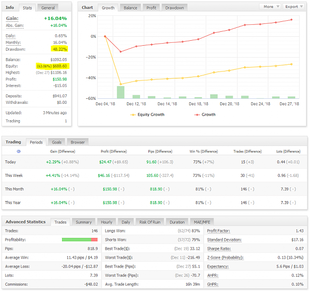Click the Dec 14, '18 axis label

[x=167, y=104]
